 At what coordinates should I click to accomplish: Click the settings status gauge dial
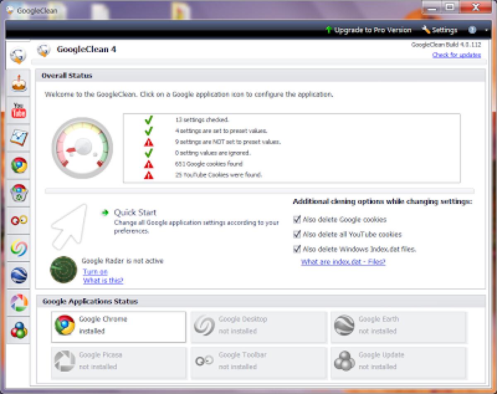point(83,148)
